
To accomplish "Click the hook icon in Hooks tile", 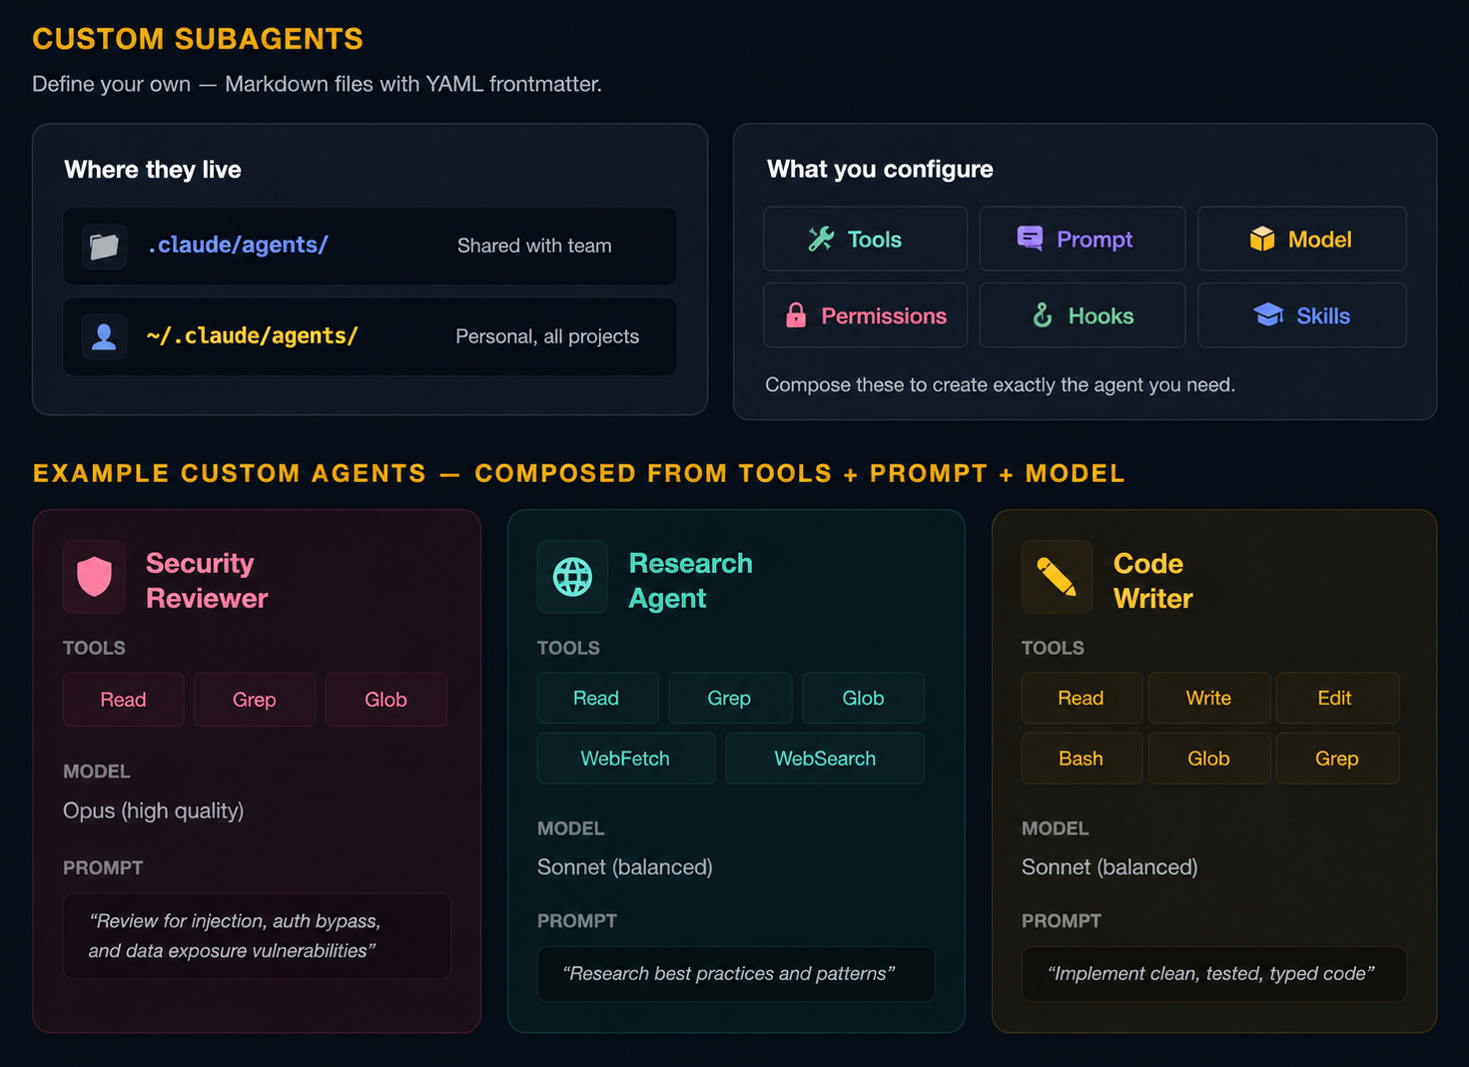I will tap(1042, 315).
